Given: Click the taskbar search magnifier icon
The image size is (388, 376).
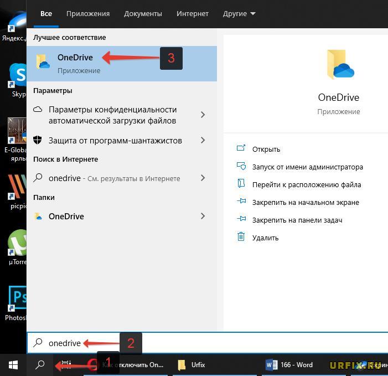Looking at the screenshot, I should tap(40, 365).
